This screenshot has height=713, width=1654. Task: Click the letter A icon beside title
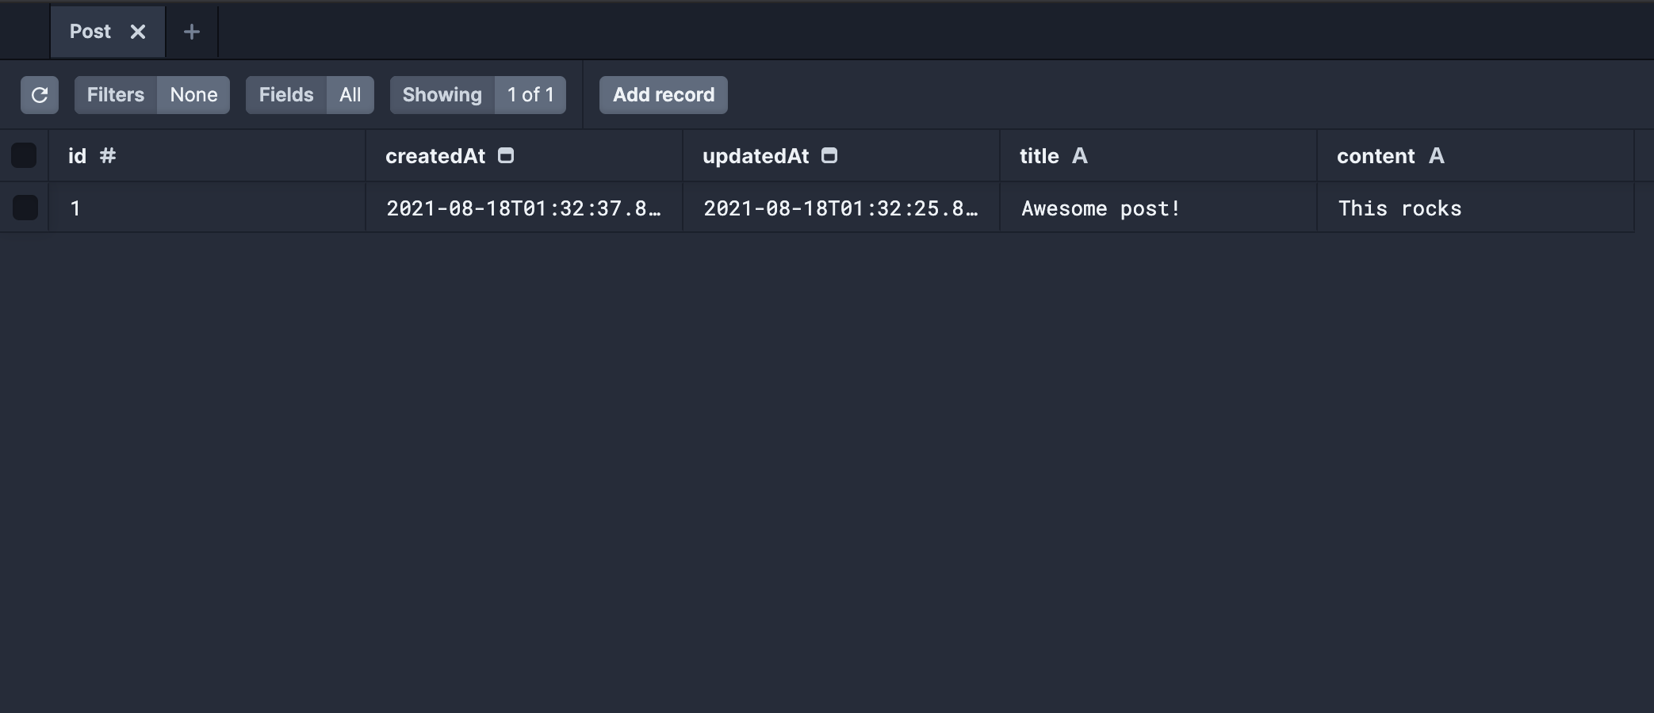click(1081, 156)
